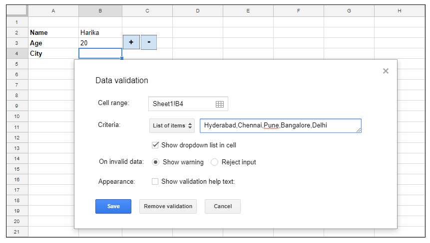This screenshot has height=243, width=430.
Task: Click the Sheet1!B4 cell range field
Action: (182, 104)
